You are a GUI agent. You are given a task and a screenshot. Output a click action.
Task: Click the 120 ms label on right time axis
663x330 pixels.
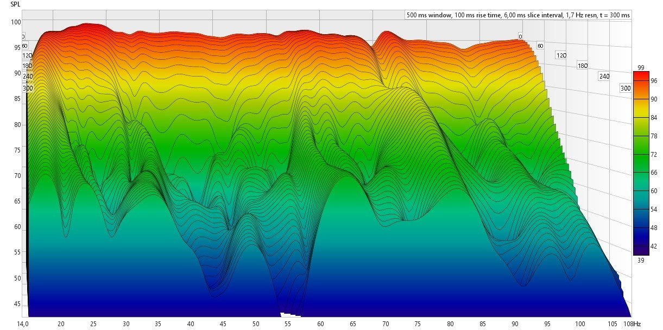click(x=561, y=55)
